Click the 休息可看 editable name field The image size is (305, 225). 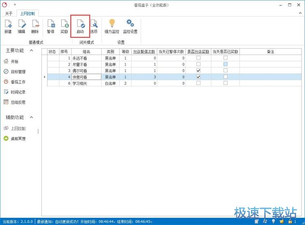[x=86, y=77]
